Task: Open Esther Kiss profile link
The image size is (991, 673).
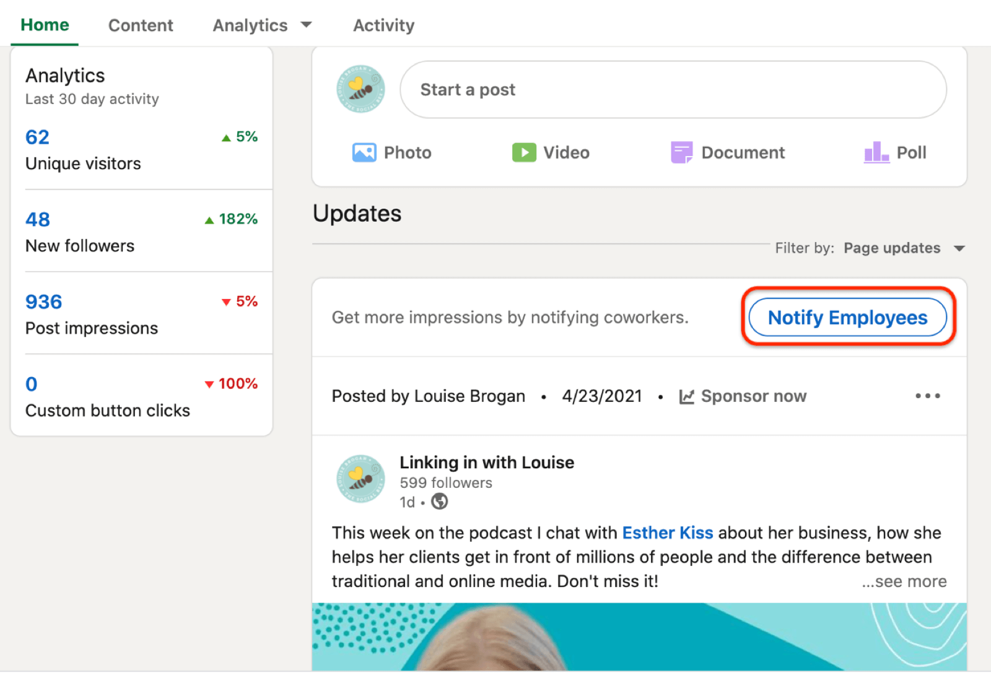Action: pyautogui.click(x=668, y=533)
